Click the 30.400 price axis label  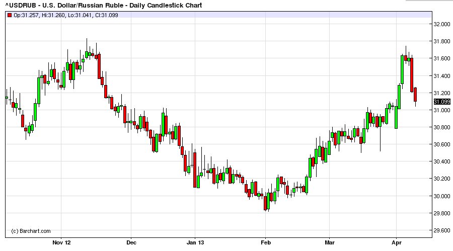click(442, 161)
